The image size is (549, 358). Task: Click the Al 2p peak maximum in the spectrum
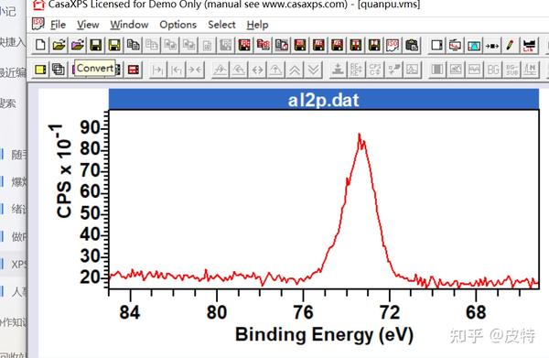point(359,135)
